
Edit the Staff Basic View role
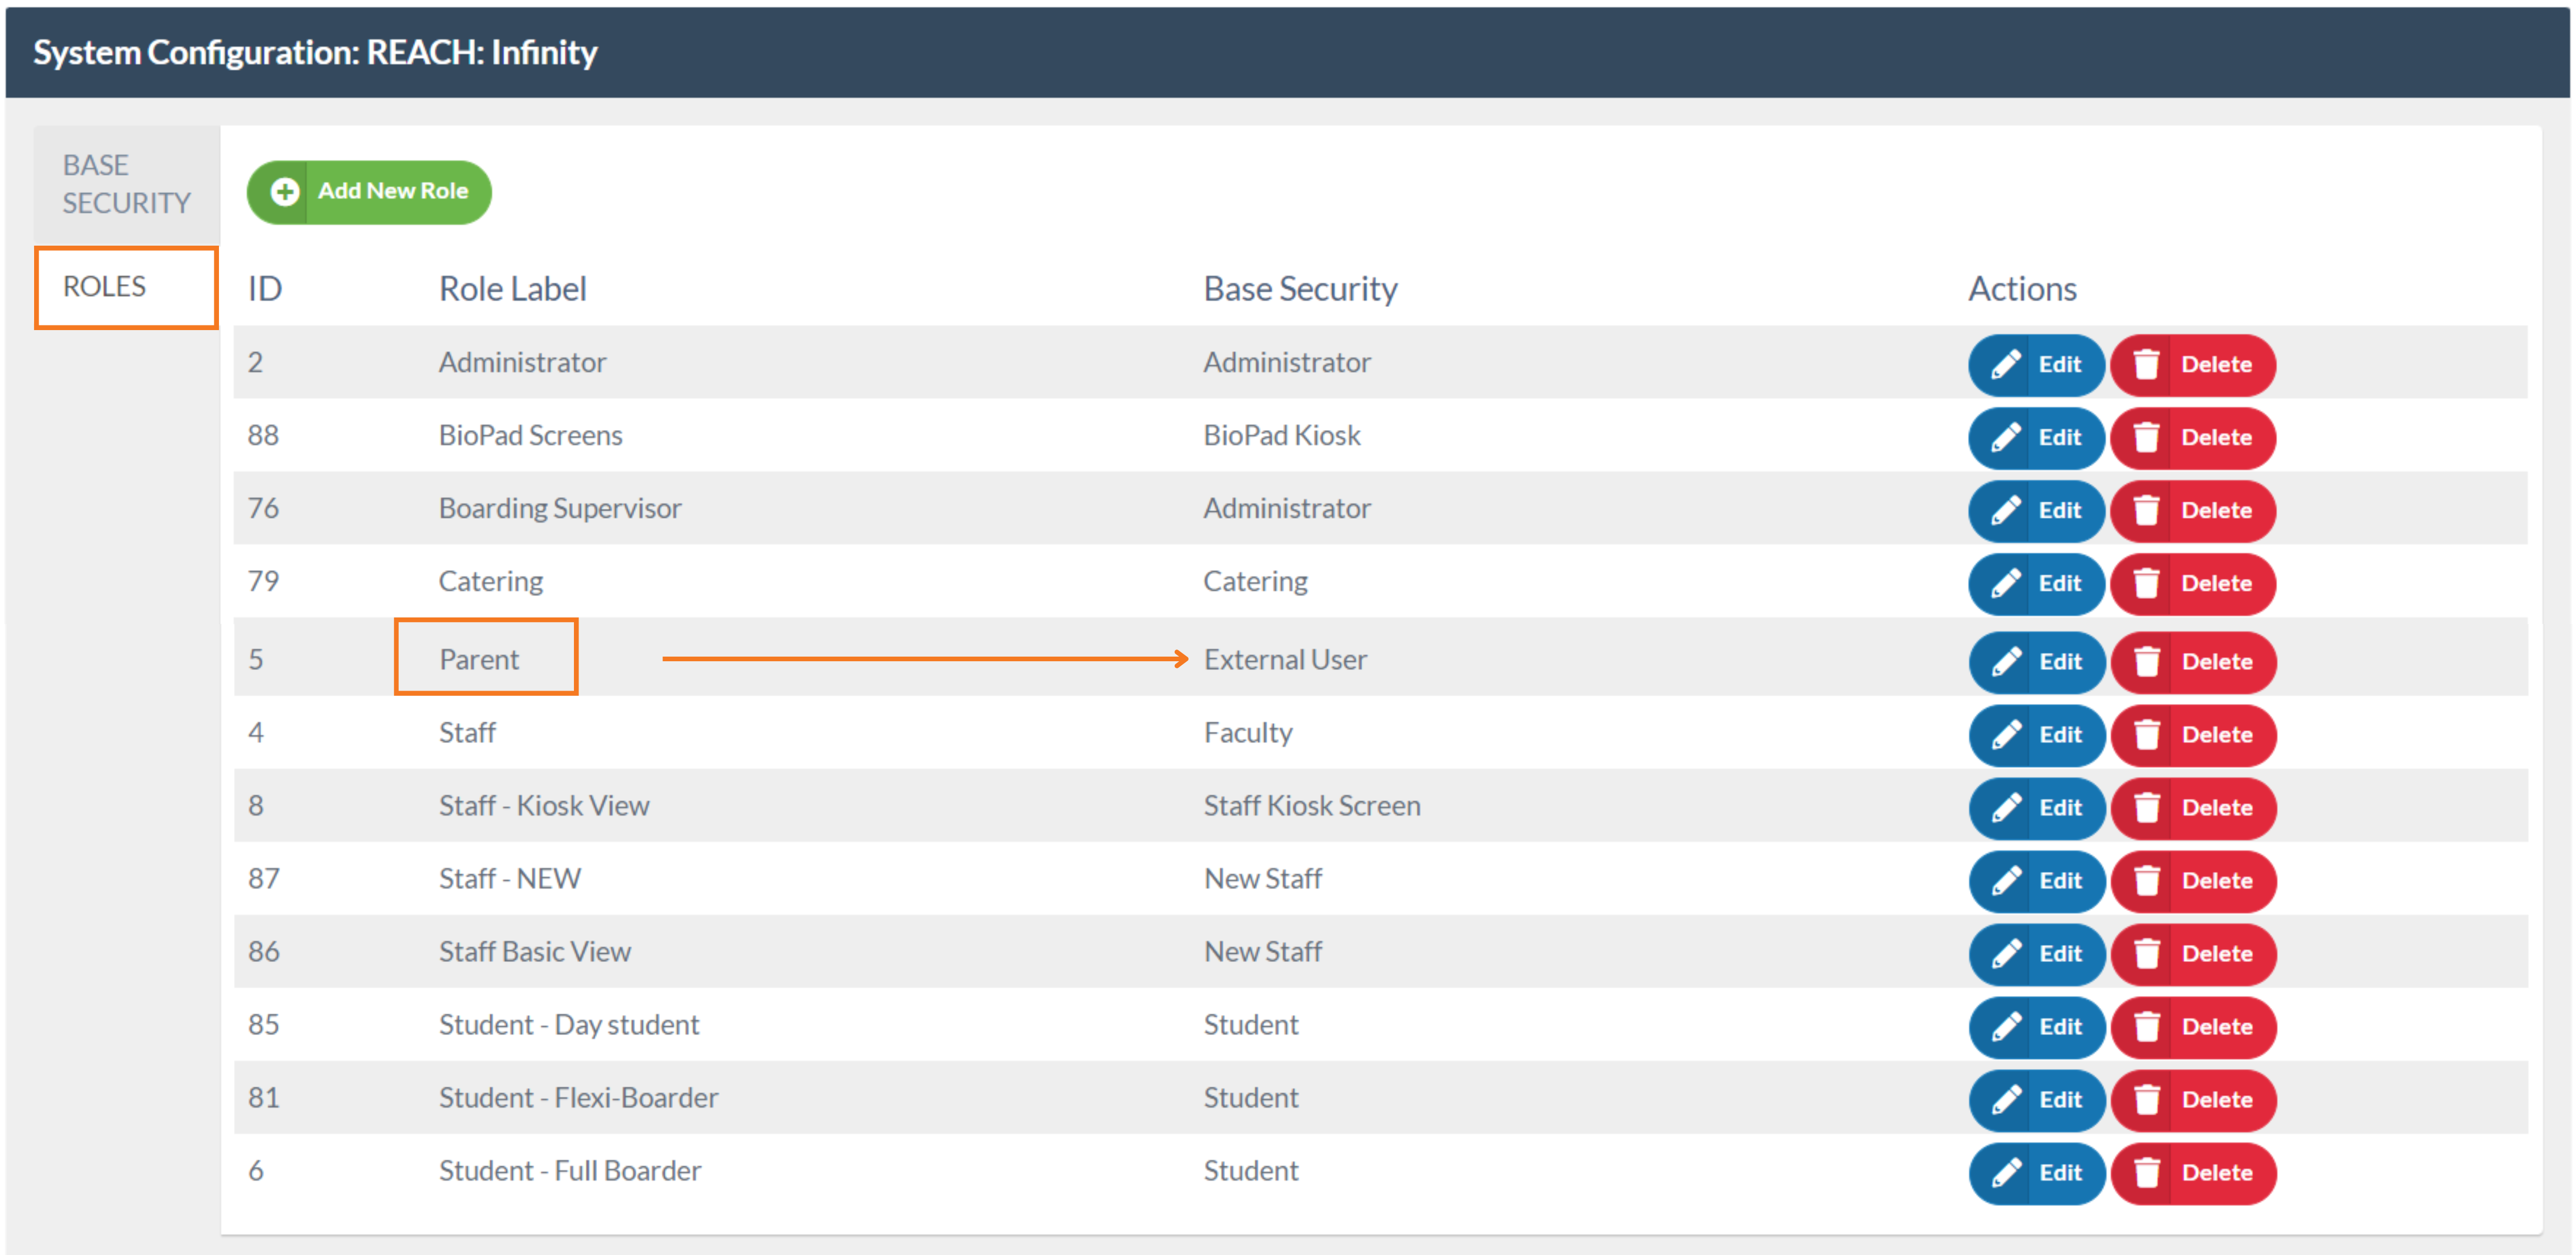click(x=2037, y=953)
